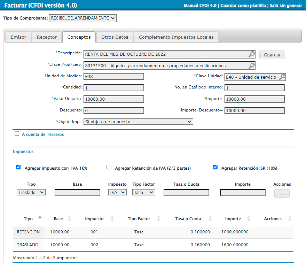The width and height of the screenshot is (306, 263).
Task: Enable Agregar Retención de IVA (2/3 partes)
Action: tap(109, 167)
